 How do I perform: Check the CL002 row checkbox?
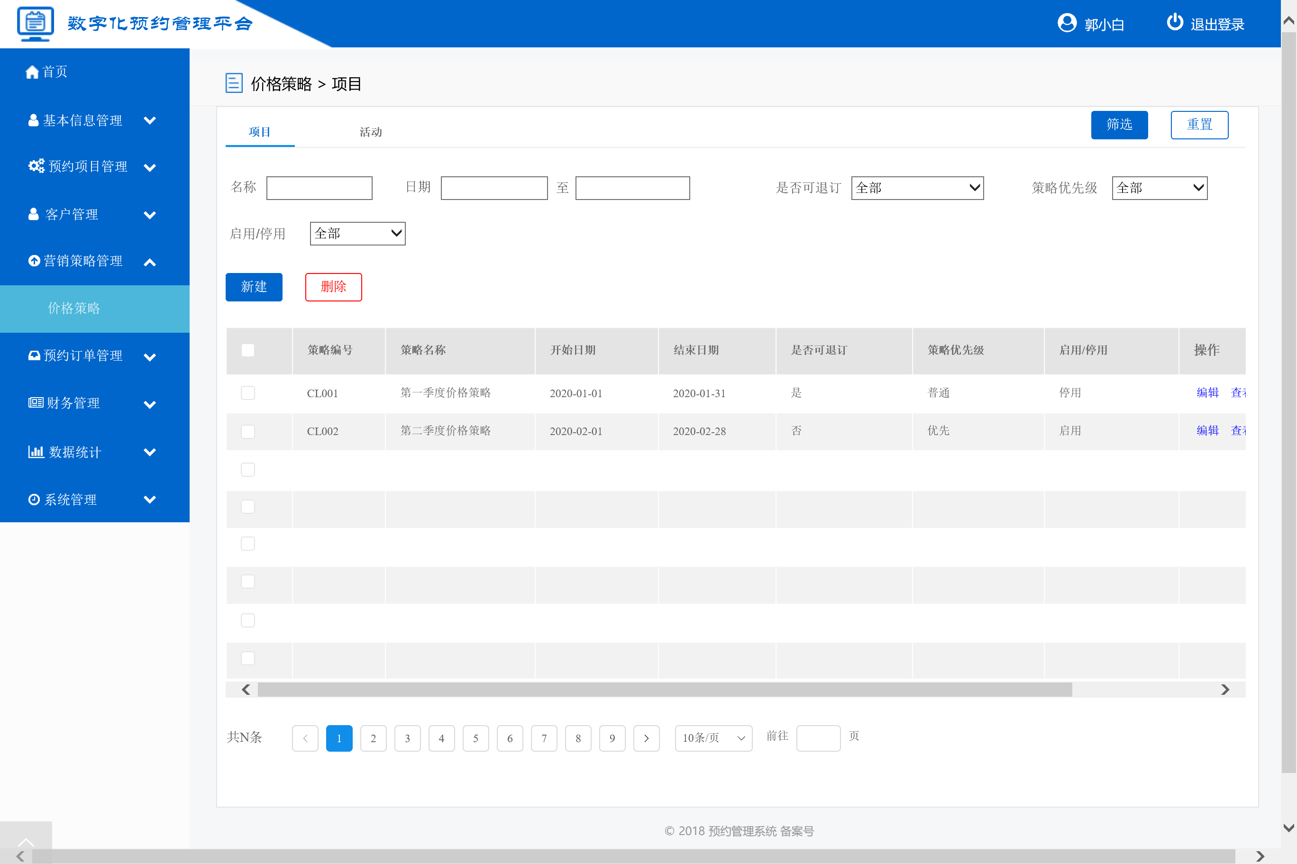[248, 431]
